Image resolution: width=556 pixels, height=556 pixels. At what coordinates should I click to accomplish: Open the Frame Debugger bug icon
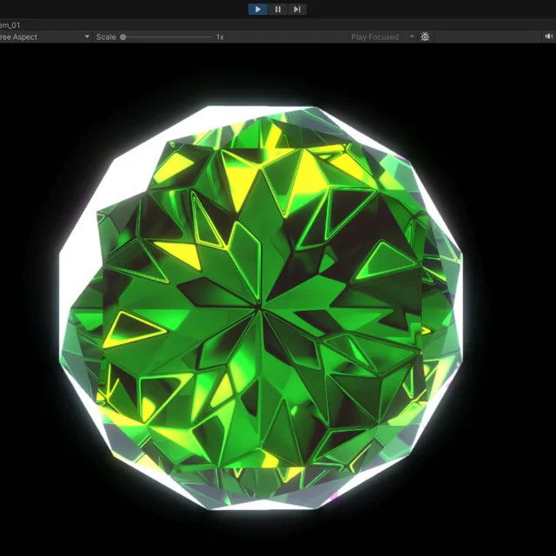tap(425, 36)
